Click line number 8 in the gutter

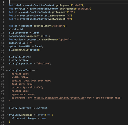tap(3, 26)
